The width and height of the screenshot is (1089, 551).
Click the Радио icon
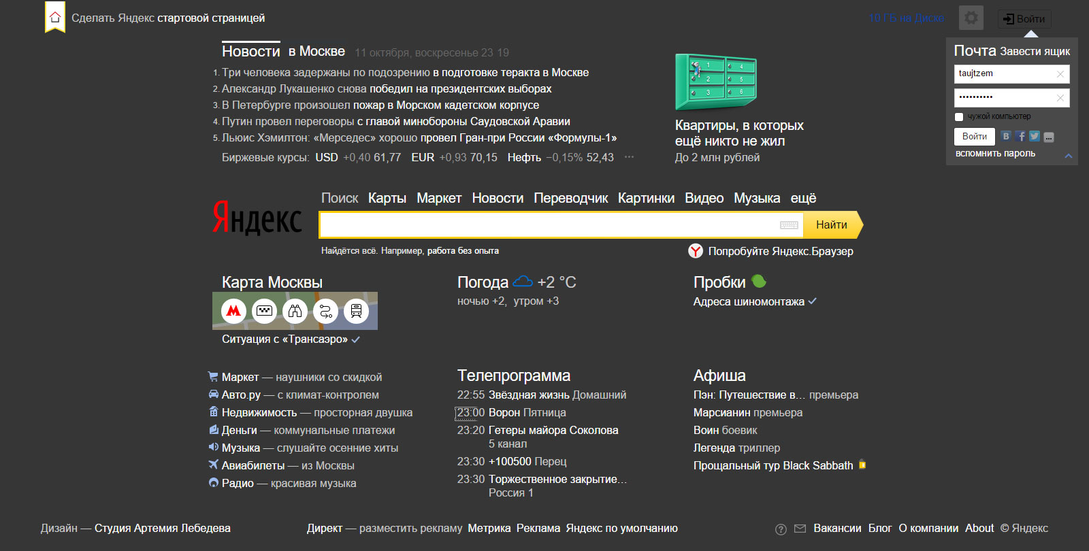pos(214,482)
